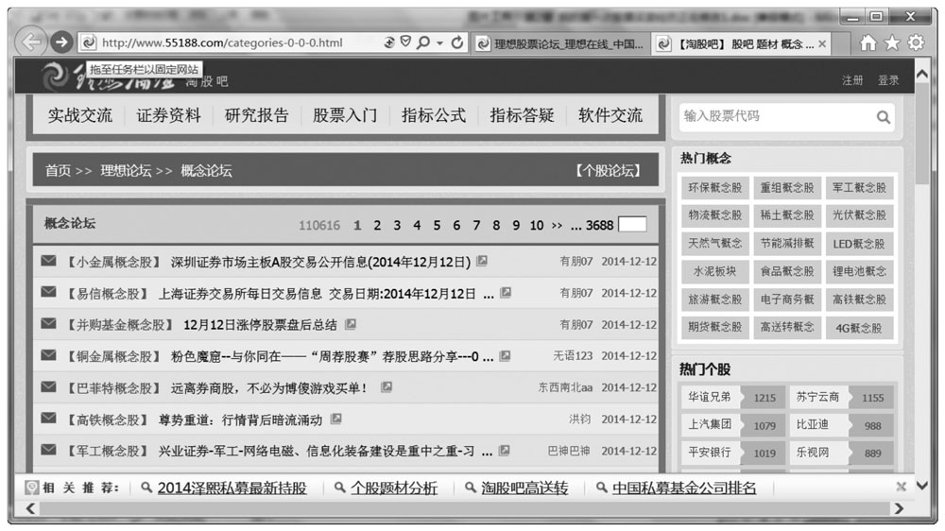Click the search magnifier in address bar
The width and height of the screenshot is (945, 531).
[x=423, y=43]
